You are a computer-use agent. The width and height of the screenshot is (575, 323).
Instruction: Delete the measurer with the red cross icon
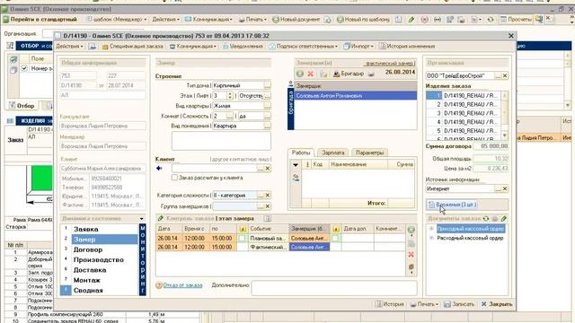click(311, 74)
